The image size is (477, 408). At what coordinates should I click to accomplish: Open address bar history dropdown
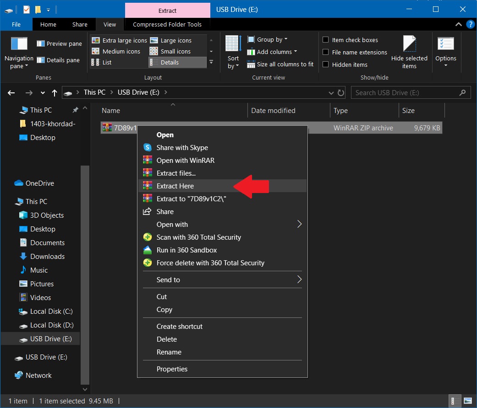tap(331, 92)
